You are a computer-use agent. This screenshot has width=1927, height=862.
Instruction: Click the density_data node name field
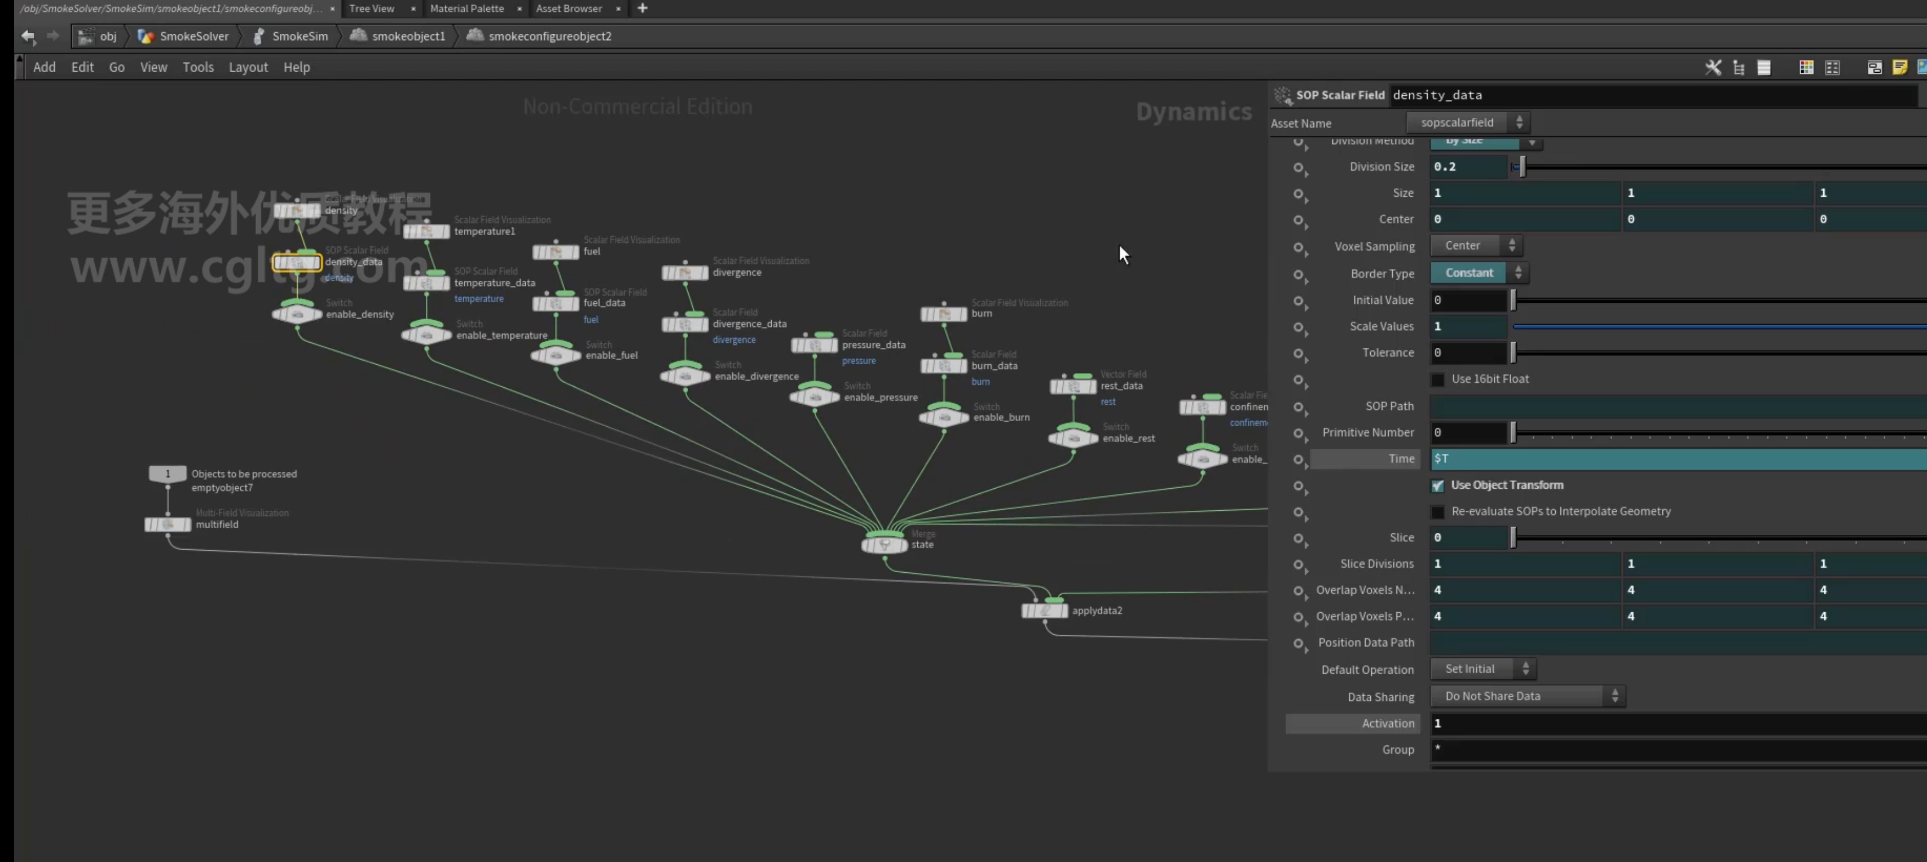coord(1653,95)
